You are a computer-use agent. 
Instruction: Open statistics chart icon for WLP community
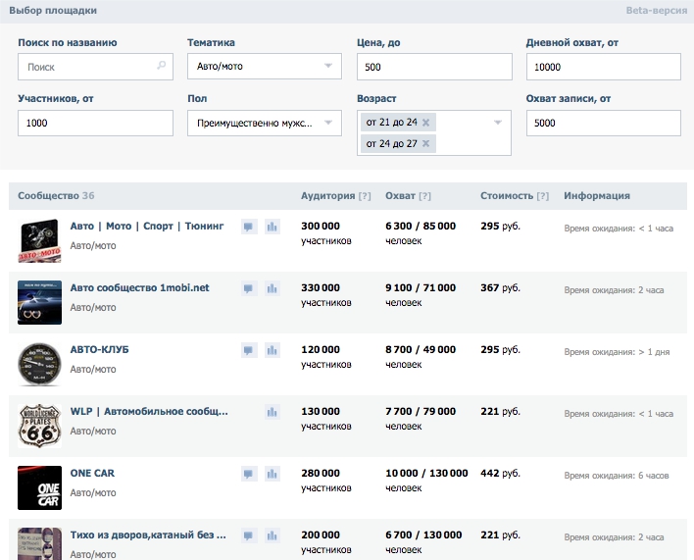point(273,412)
